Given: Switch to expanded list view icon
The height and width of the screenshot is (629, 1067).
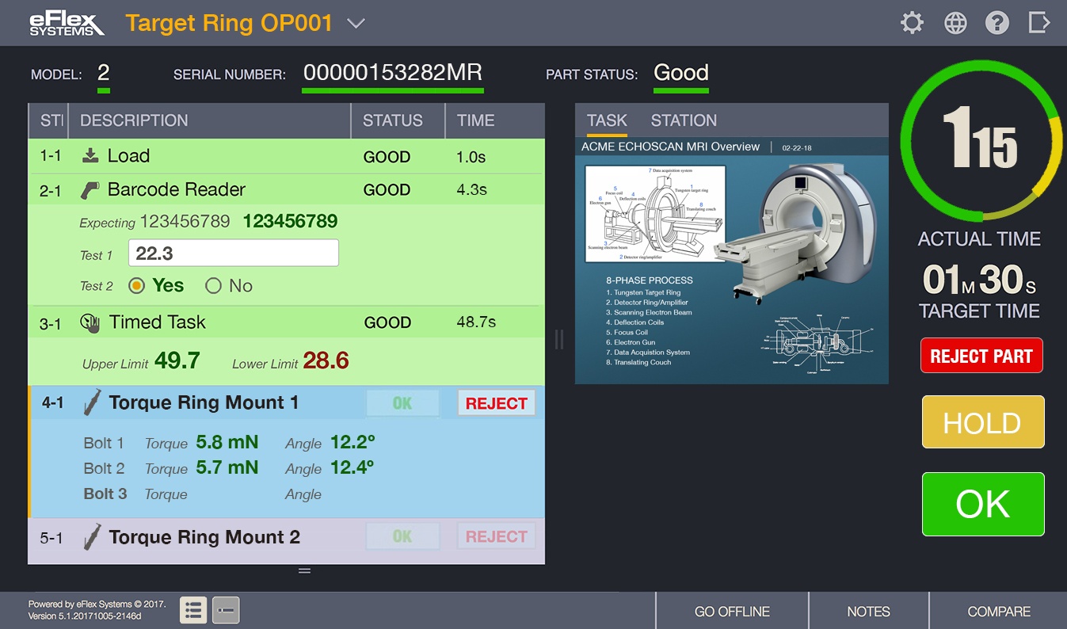Looking at the screenshot, I should 193,610.
